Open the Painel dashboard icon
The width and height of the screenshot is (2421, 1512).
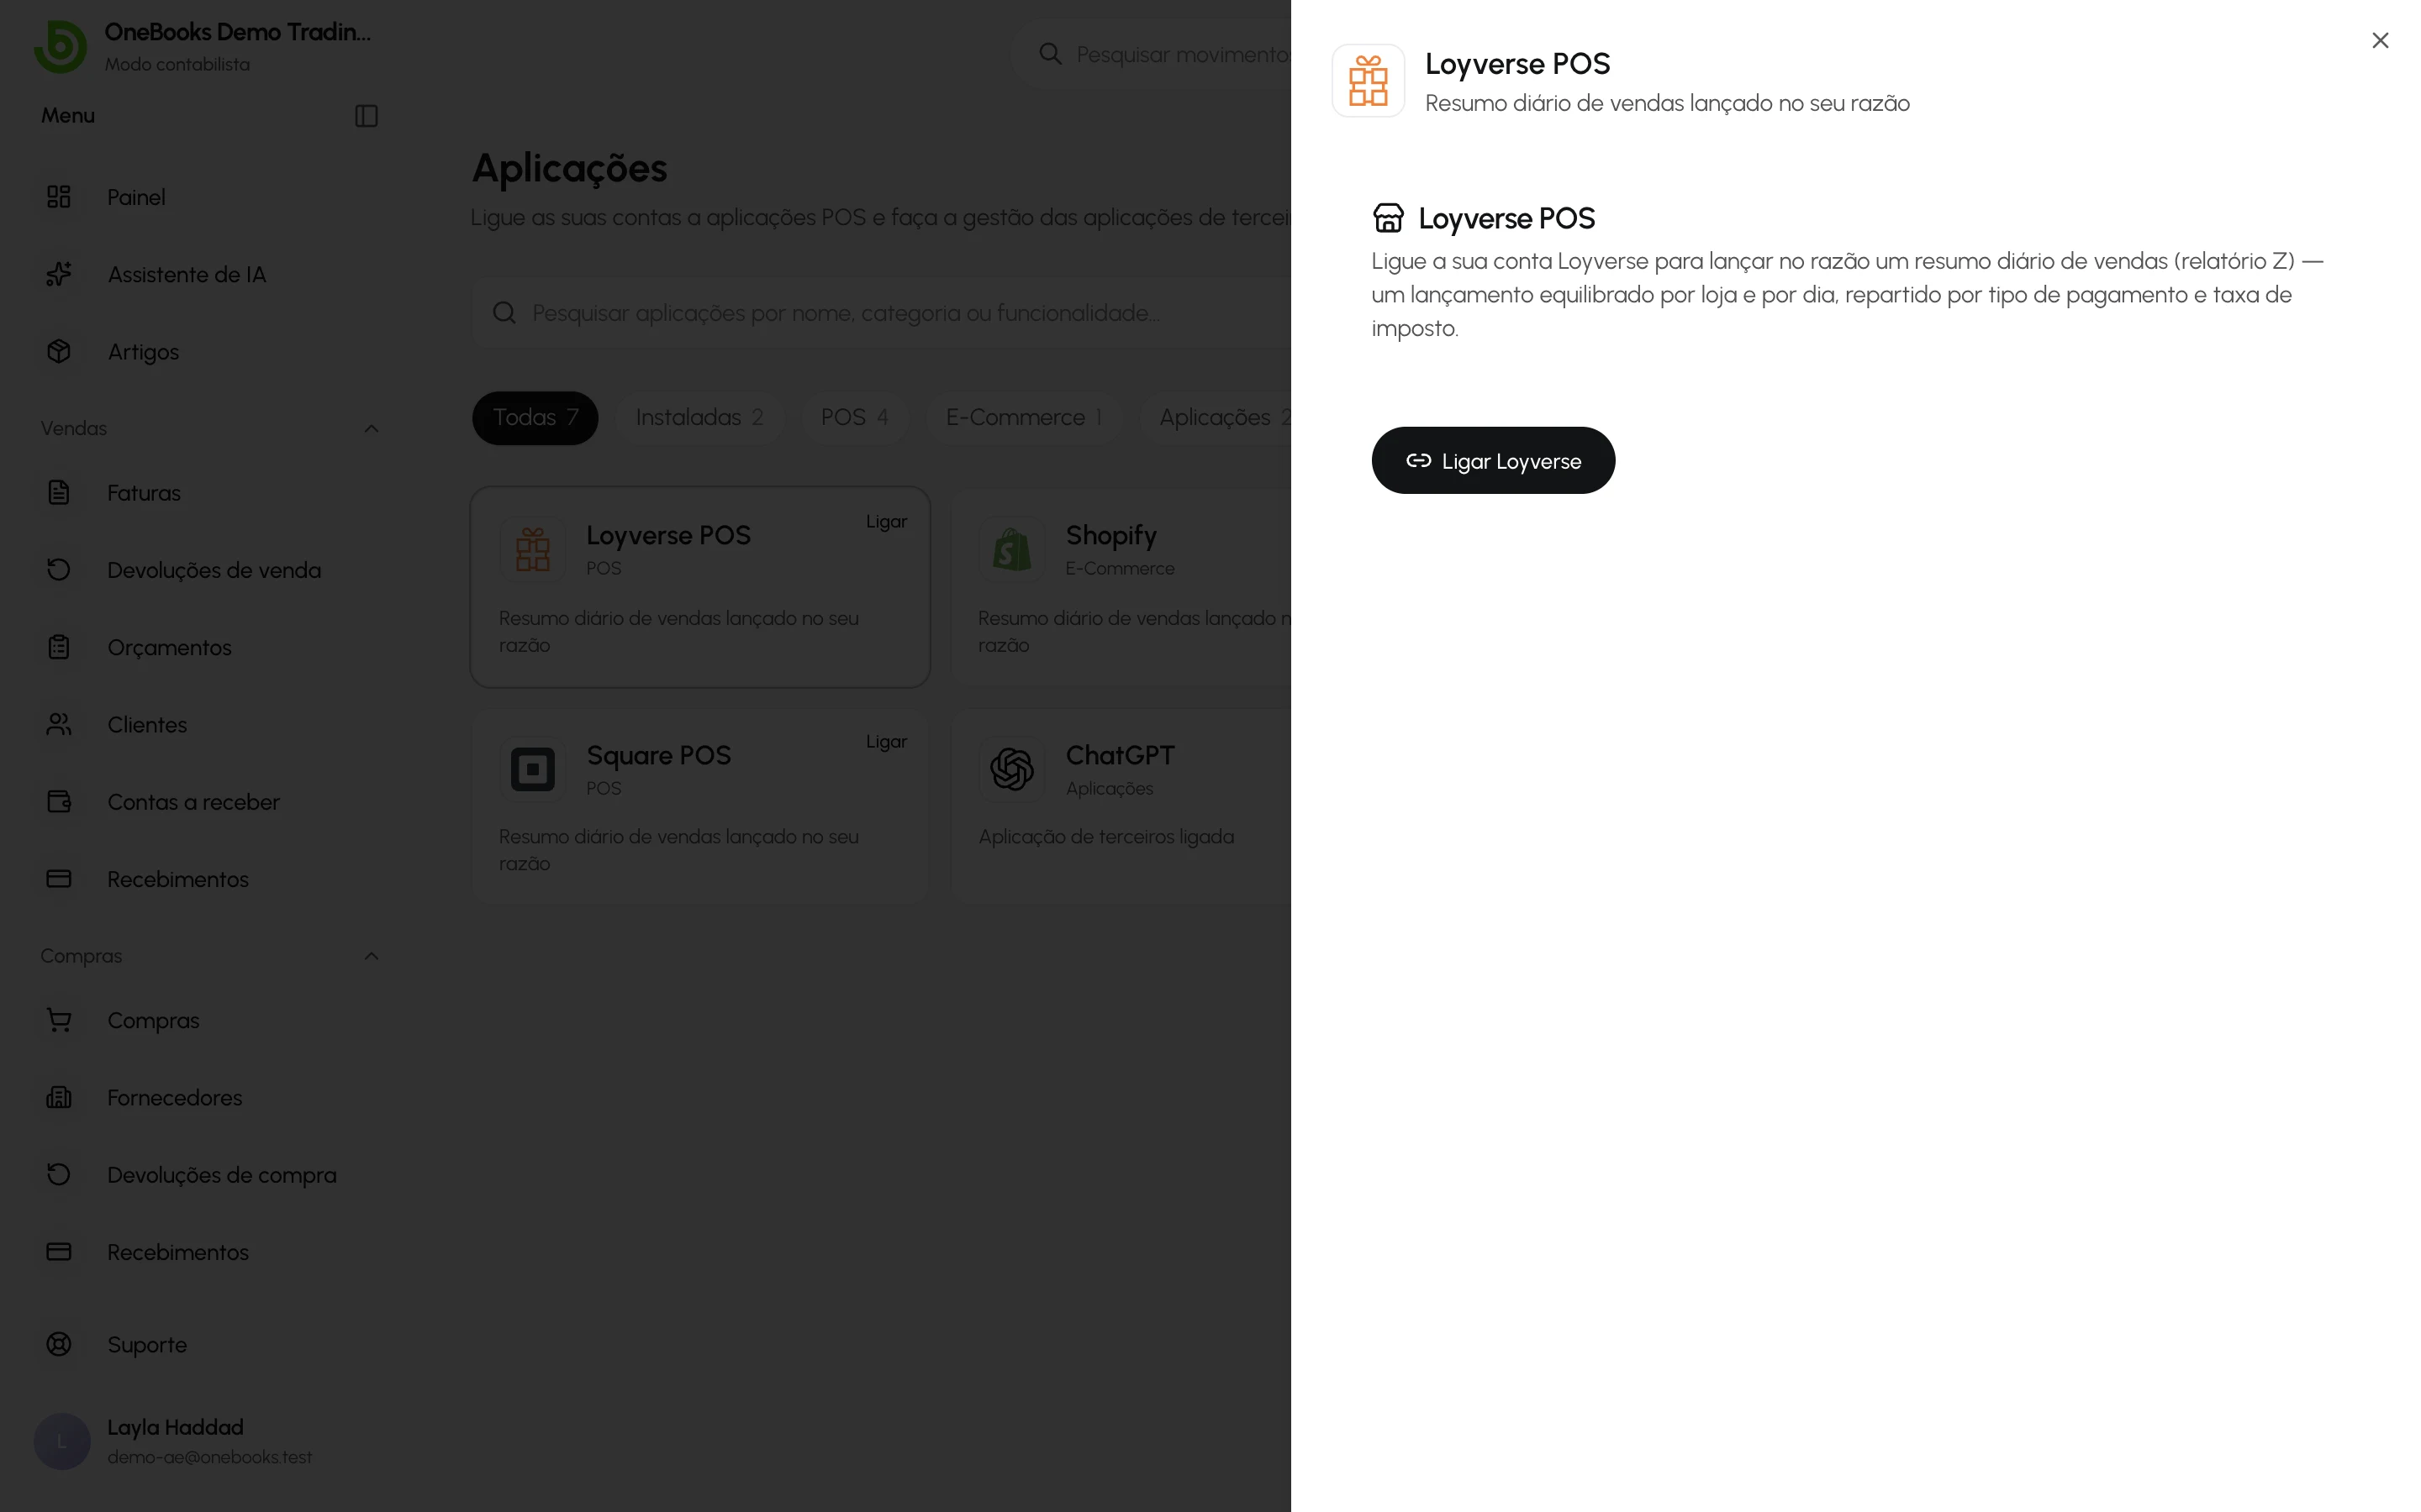pos(59,196)
